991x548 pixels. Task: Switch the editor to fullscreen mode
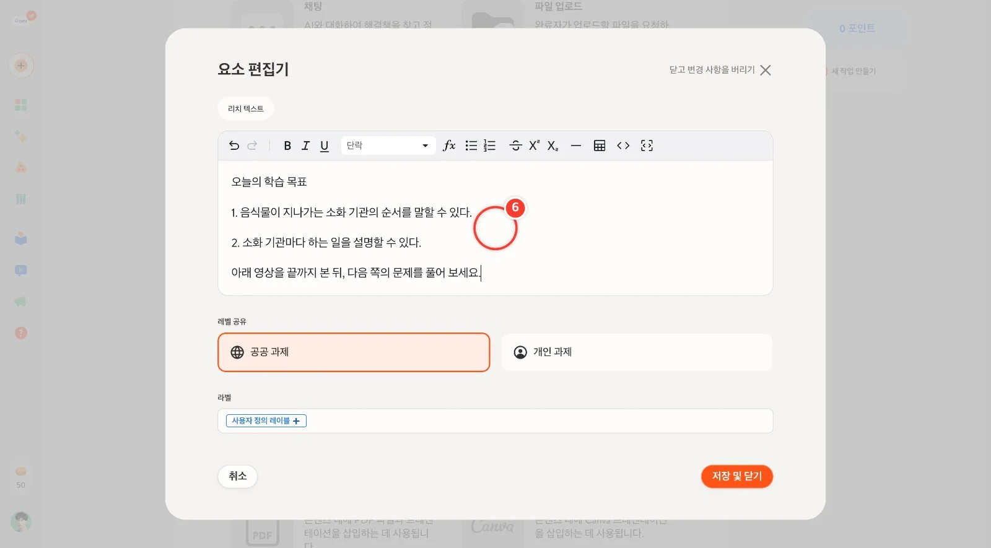pos(647,146)
